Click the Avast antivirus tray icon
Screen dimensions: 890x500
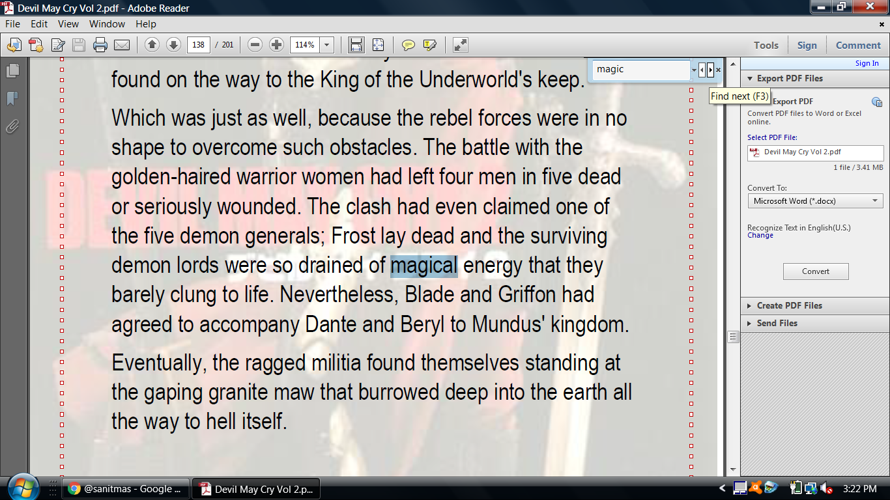(756, 488)
